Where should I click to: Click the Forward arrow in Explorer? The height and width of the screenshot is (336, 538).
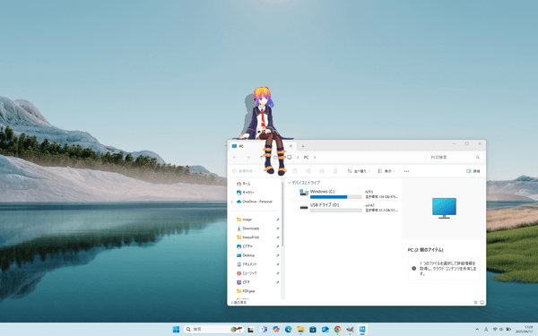248,157
